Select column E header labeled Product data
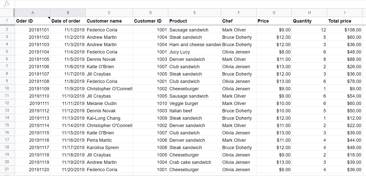Screen dimensions: 366x176 (194, 12)
